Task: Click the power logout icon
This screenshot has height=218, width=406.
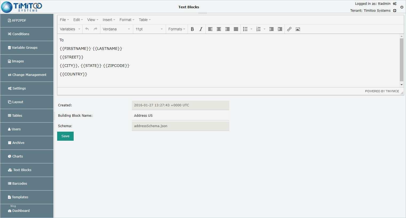Action: point(402,7)
